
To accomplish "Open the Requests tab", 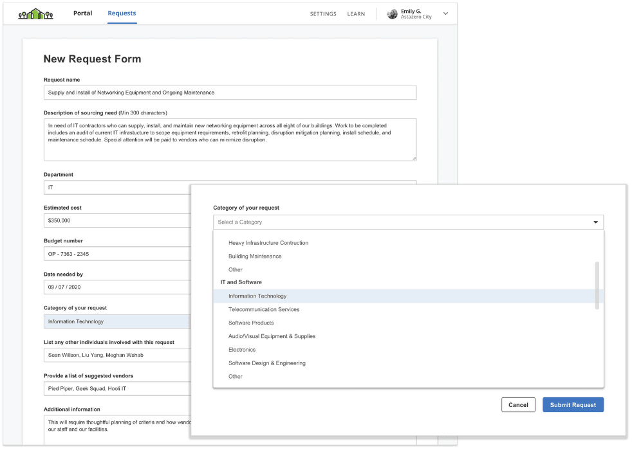I will (x=122, y=14).
